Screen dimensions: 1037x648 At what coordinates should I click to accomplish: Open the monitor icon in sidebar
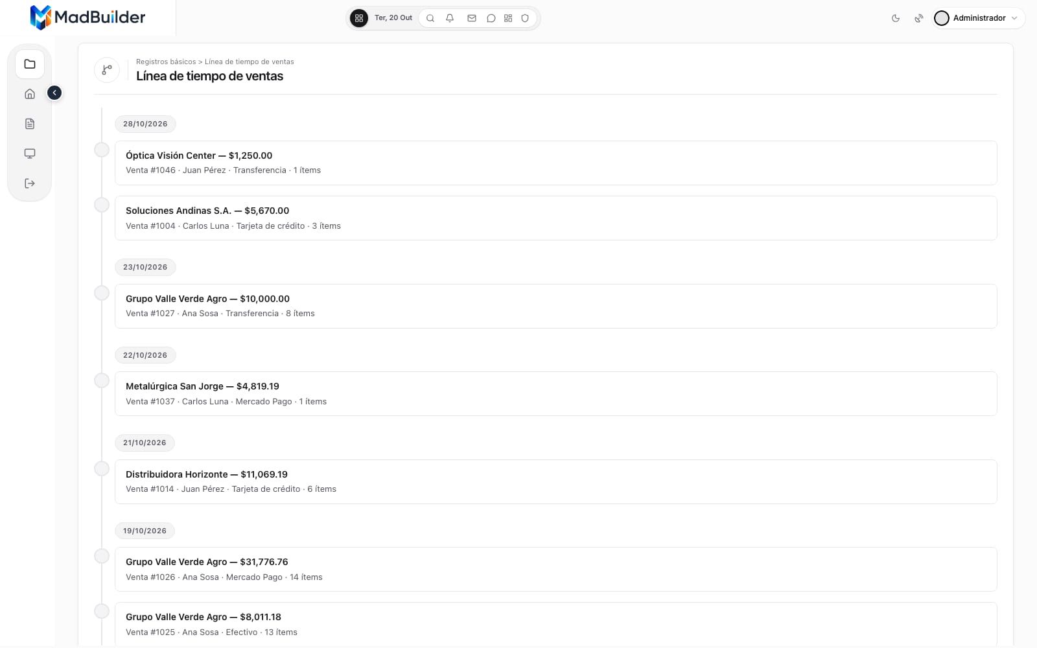point(30,154)
